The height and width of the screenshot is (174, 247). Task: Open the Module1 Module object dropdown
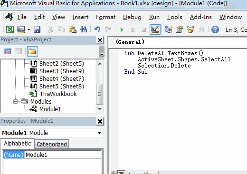(x=99, y=133)
